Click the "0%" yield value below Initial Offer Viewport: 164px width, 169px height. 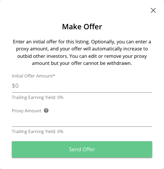60,97
